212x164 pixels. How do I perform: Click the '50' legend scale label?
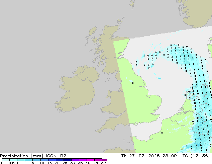pyautogui.click(x=103, y=163)
